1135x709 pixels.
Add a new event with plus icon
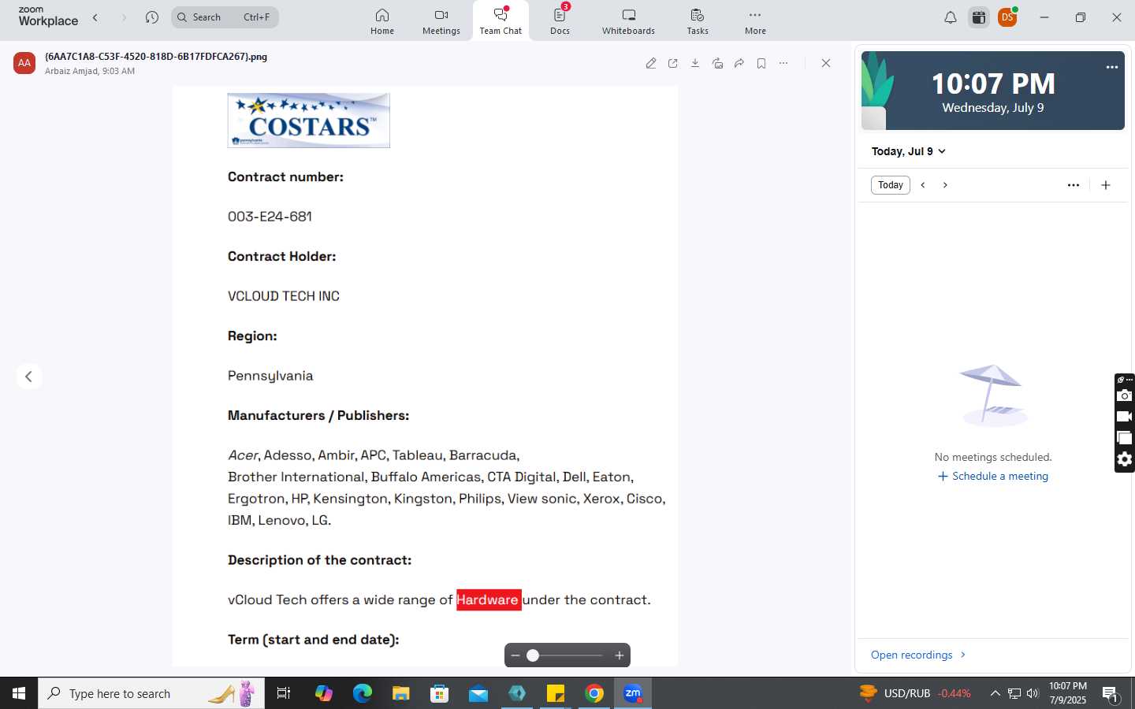click(1106, 185)
